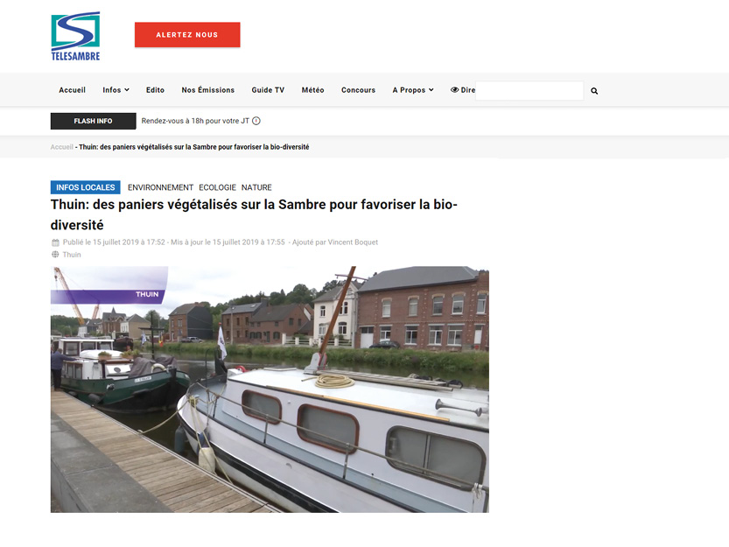Click the Alertez Nous button
Screen dimensions: 729x547
point(187,35)
